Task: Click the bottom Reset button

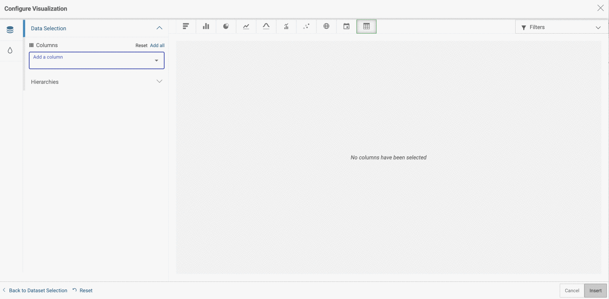Action: pos(83,291)
